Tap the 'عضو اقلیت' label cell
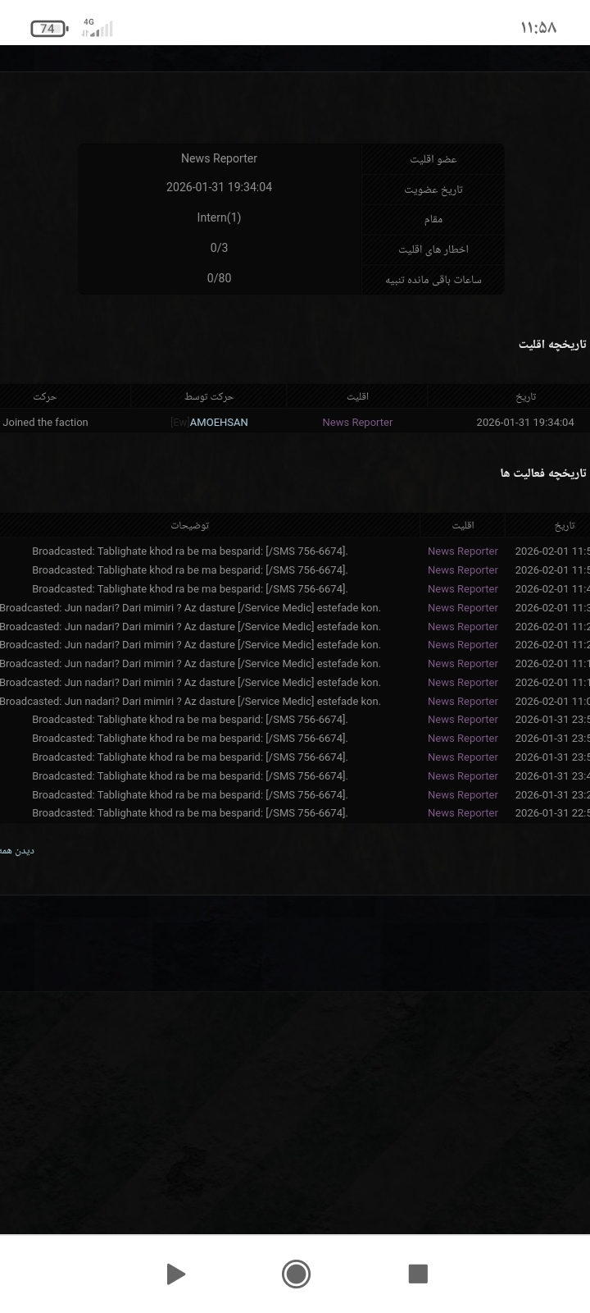The height and width of the screenshot is (1313, 590). point(433,159)
